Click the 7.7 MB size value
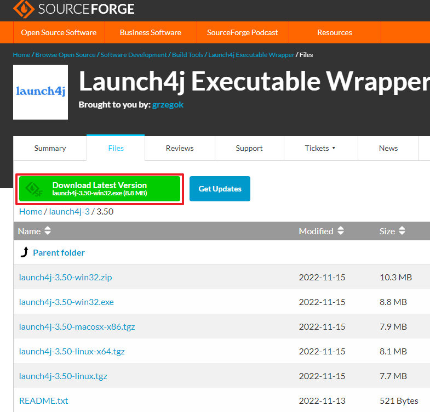430x412 pixels. [393, 376]
